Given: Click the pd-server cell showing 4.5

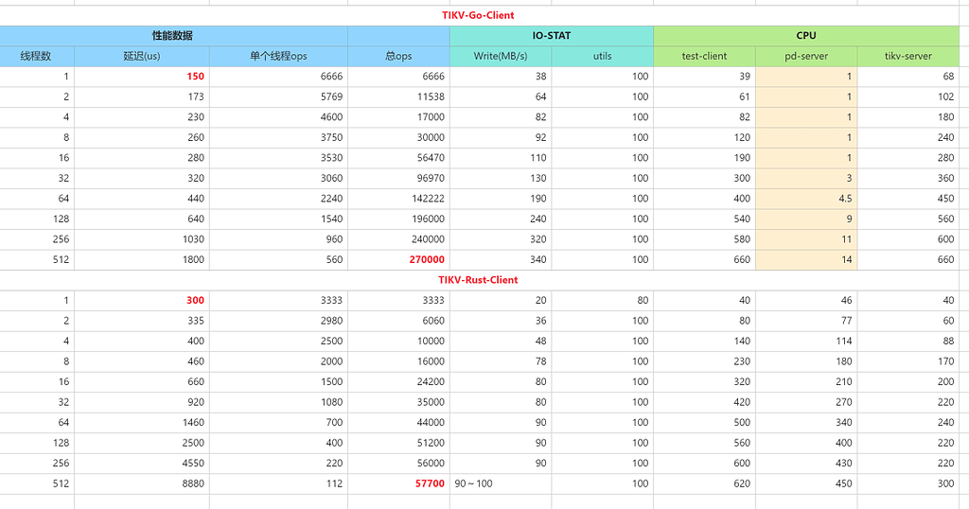Looking at the screenshot, I should [x=844, y=199].
